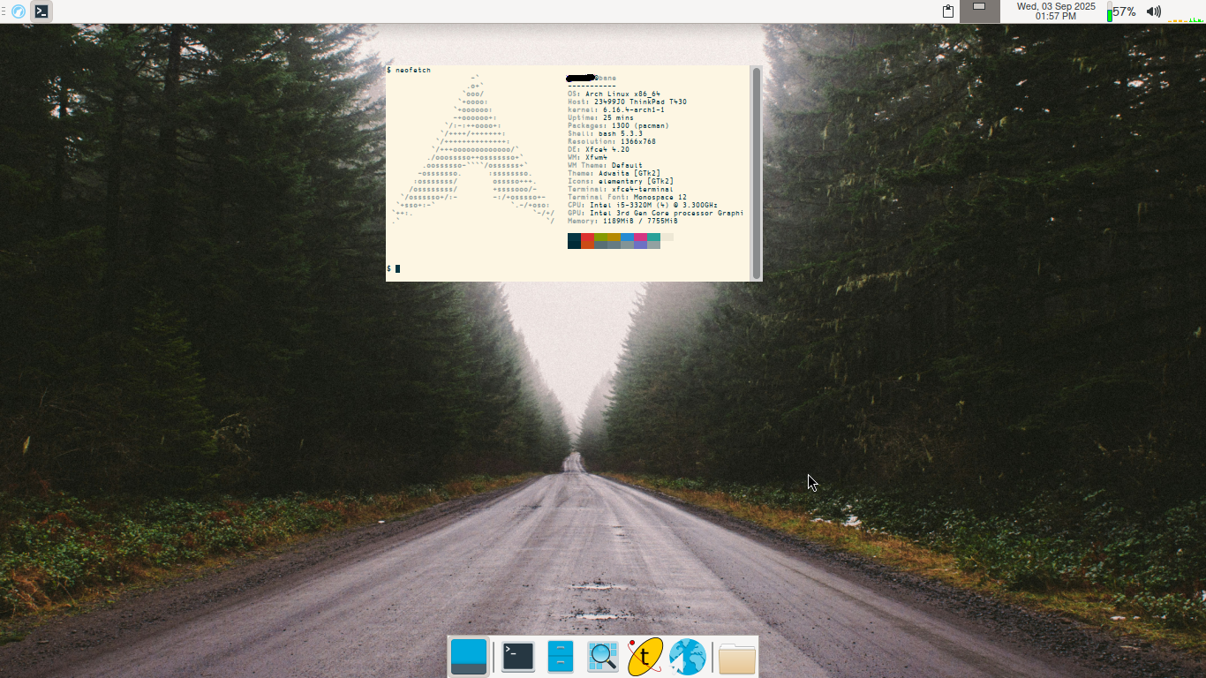Launch the yellow 't' application in dock

(645, 657)
